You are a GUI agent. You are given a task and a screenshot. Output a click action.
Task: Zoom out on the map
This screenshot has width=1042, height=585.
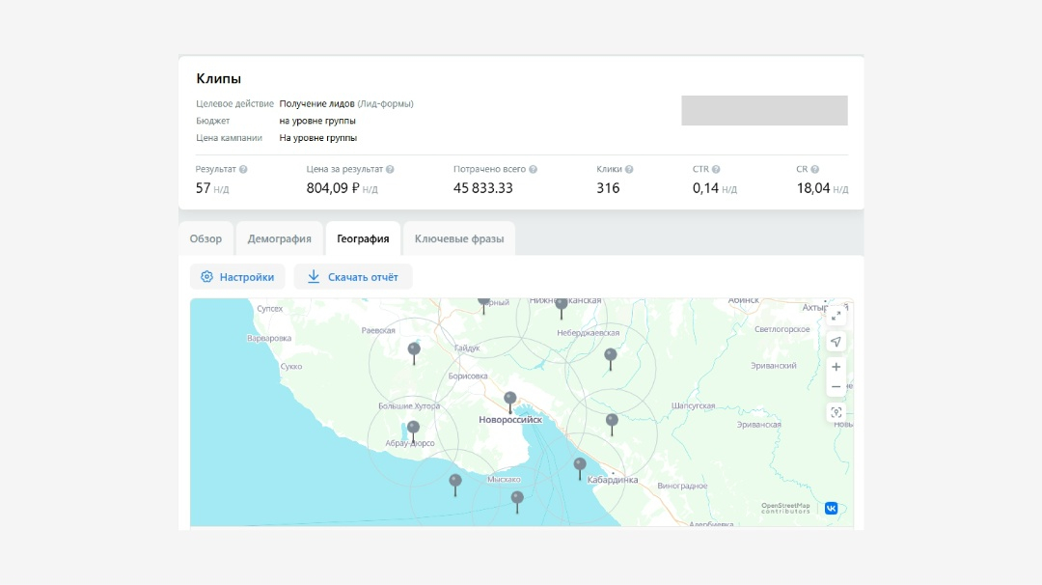pyautogui.click(x=836, y=387)
